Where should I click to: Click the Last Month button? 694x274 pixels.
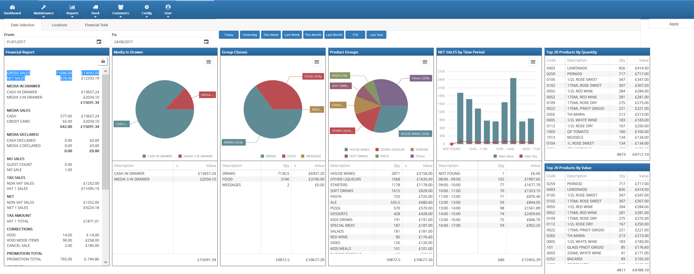coord(334,35)
